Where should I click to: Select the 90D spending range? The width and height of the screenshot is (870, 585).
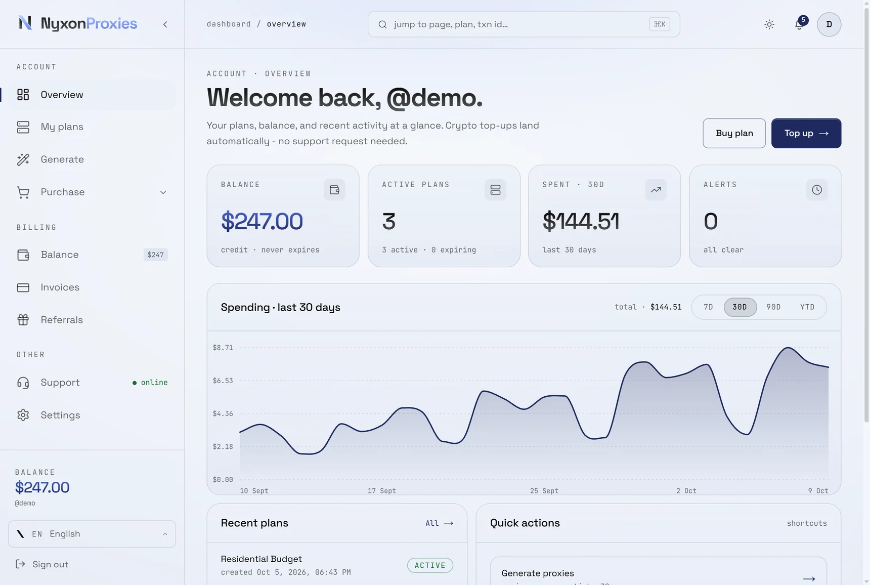pos(773,307)
